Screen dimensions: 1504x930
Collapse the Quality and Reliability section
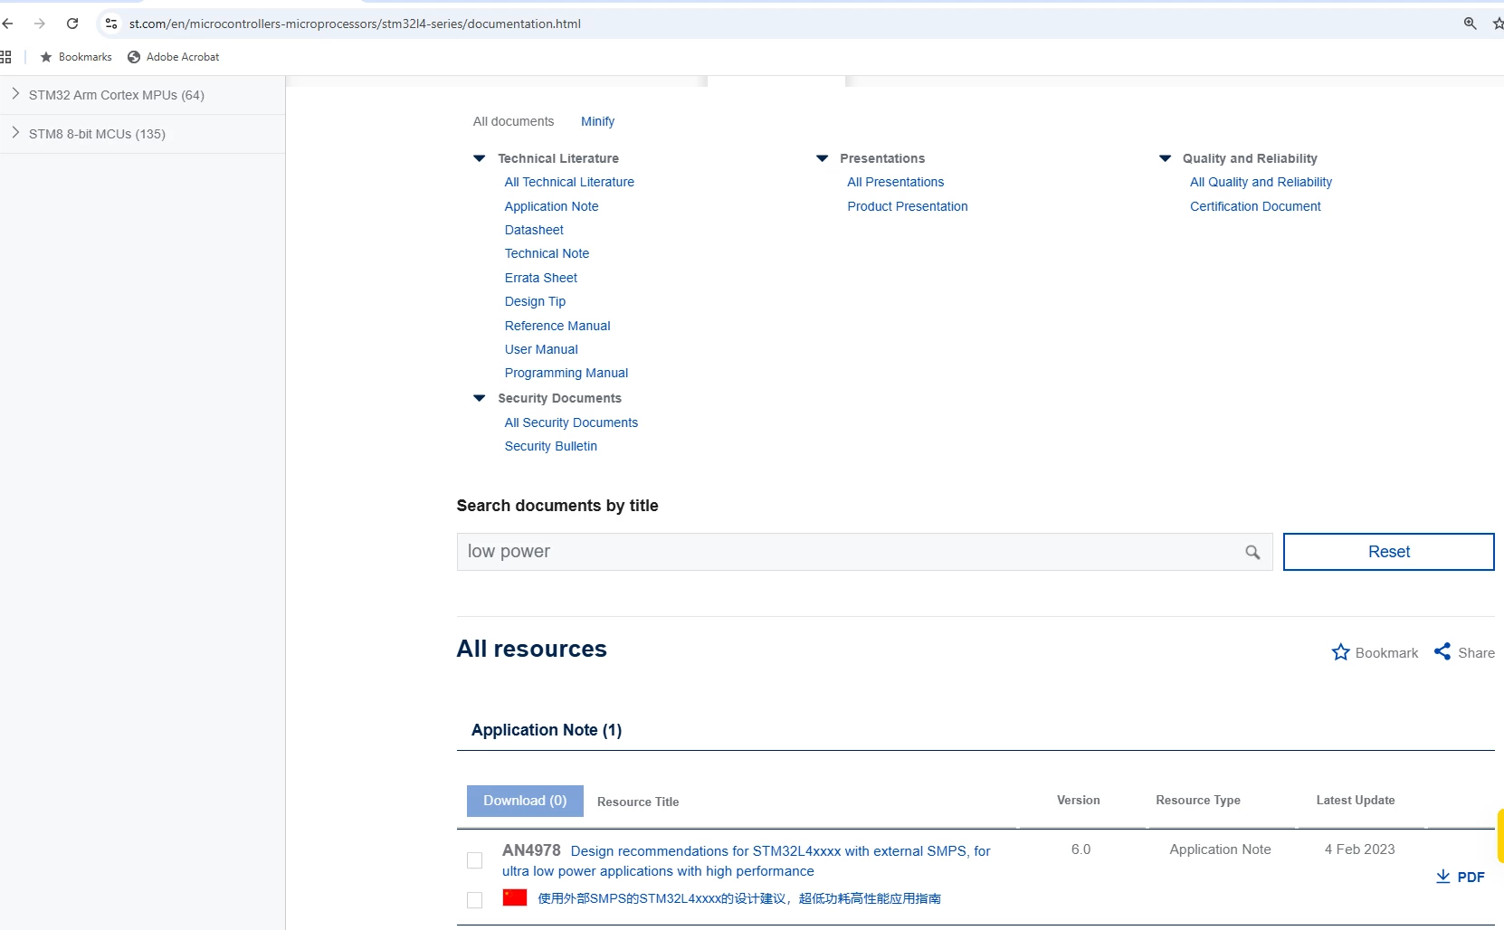point(1166,158)
